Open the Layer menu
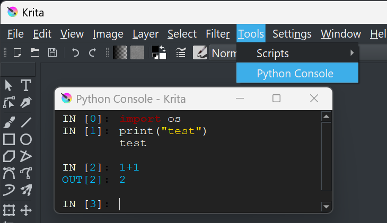Viewport: 387px width, 223px height. point(145,34)
